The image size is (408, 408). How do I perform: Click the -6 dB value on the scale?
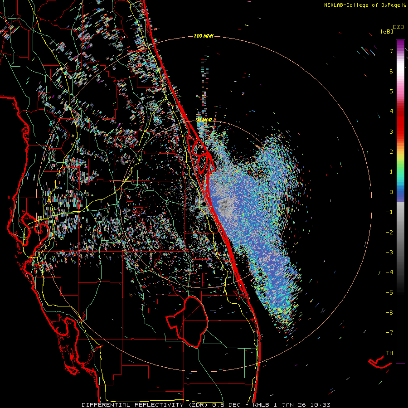(x=389, y=313)
